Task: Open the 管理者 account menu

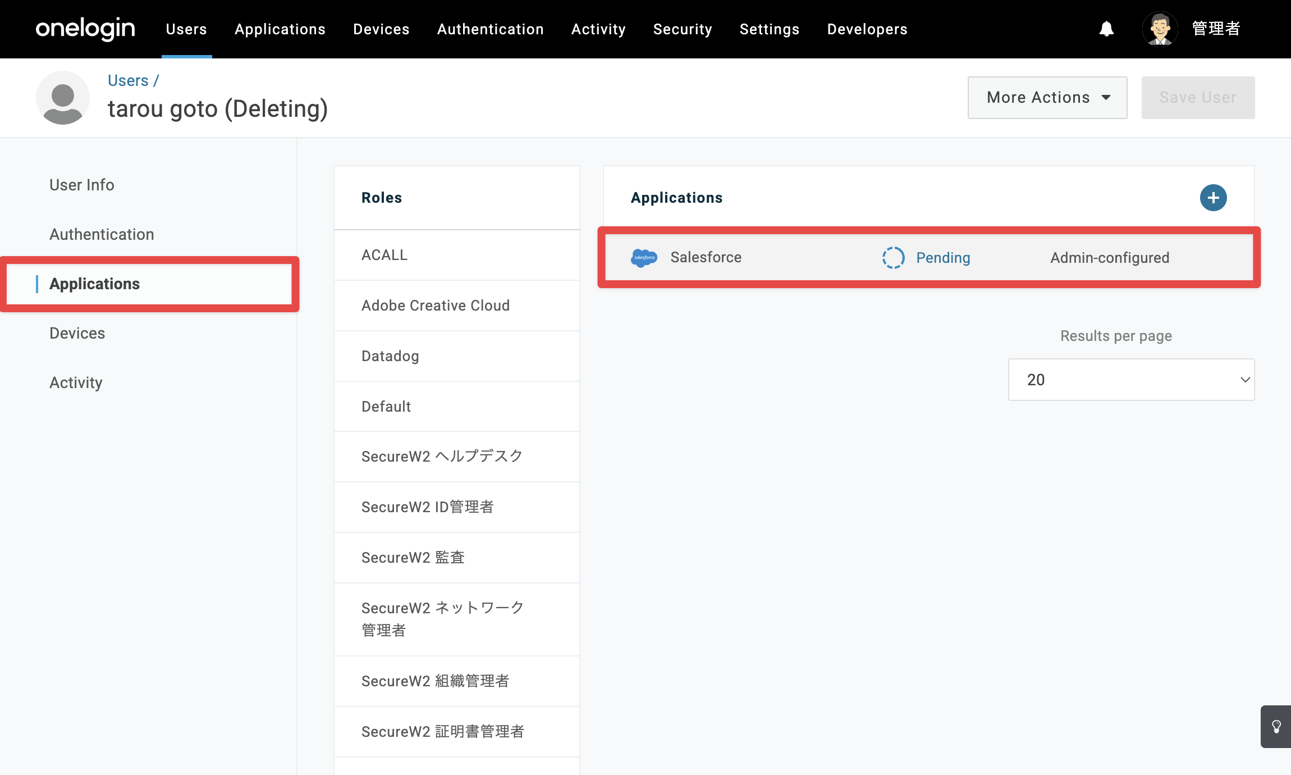Action: tap(1216, 29)
